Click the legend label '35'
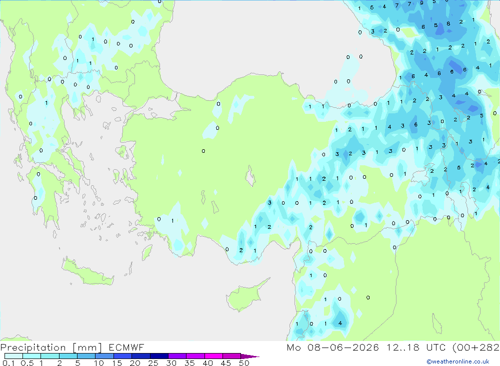 189,363
